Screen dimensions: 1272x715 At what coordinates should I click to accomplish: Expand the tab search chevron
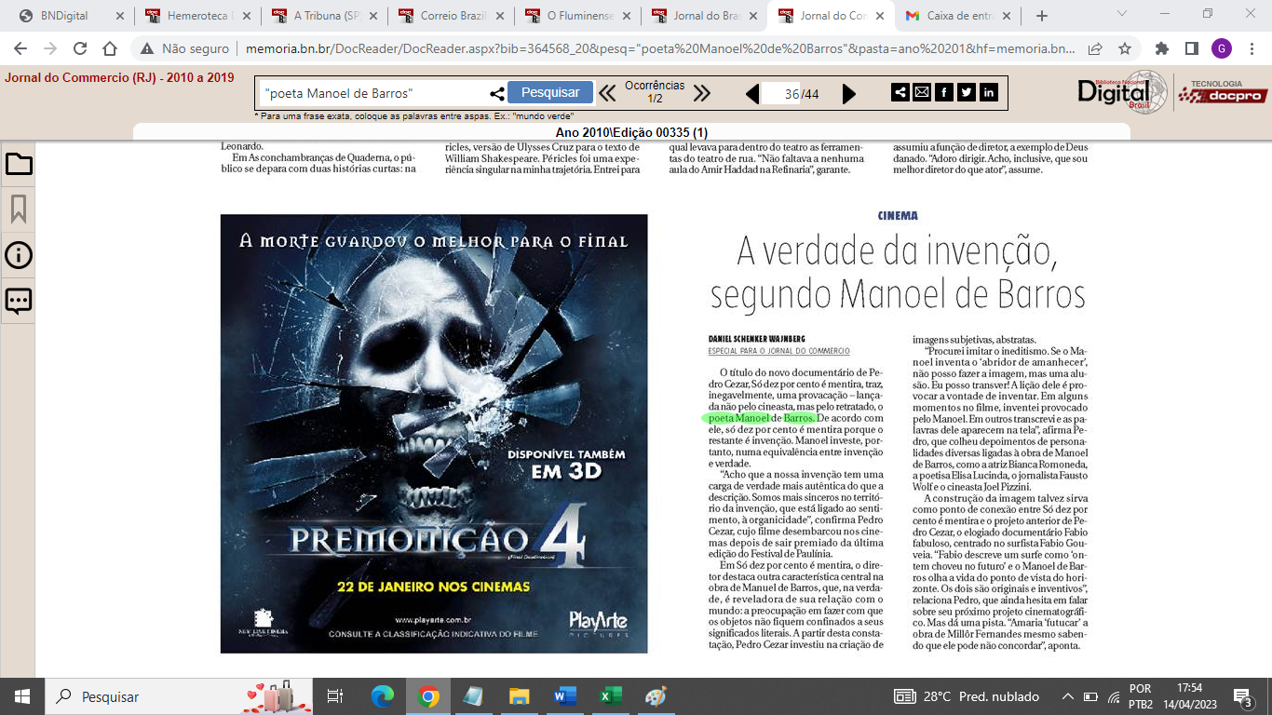(1121, 15)
